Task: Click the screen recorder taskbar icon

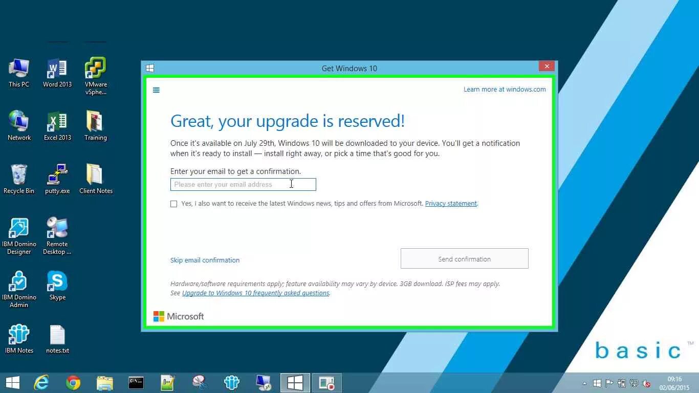Action: coord(326,383)
